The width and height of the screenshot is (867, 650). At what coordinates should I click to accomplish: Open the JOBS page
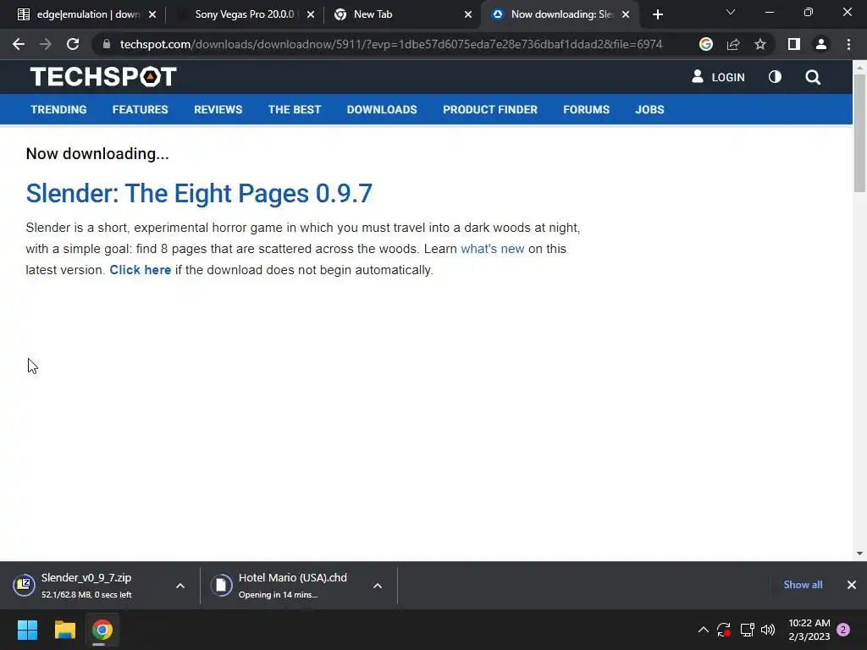pos(649,109)
